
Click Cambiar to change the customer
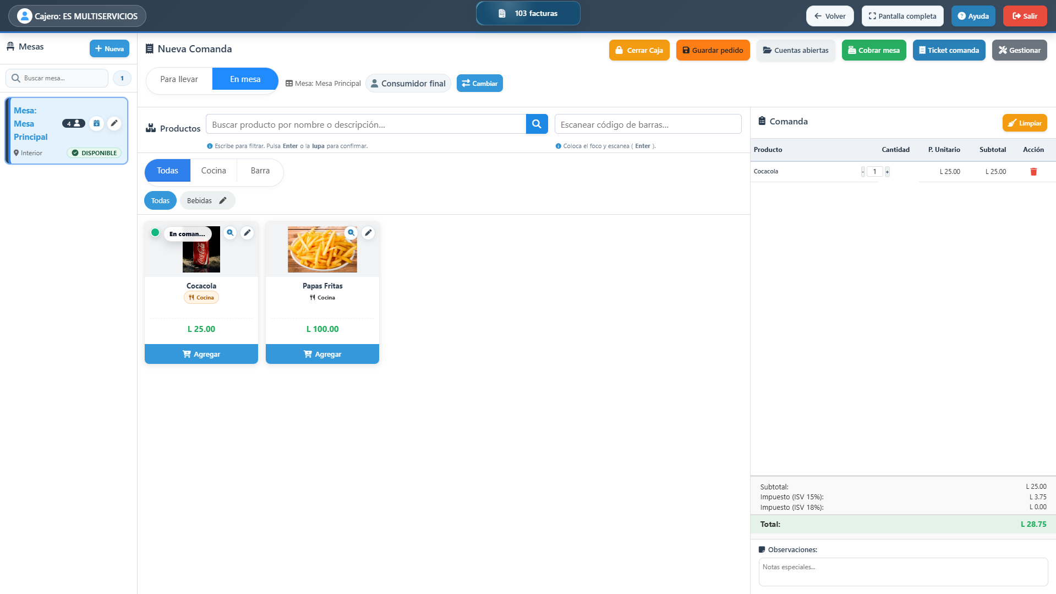tap(480, 83)
